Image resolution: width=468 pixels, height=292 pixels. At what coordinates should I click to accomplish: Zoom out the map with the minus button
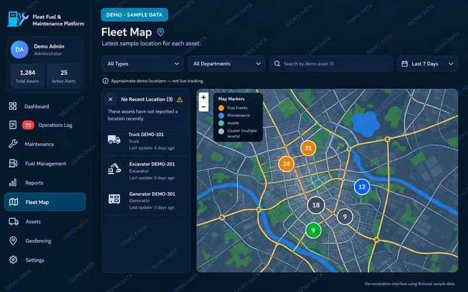coord(204,107)
